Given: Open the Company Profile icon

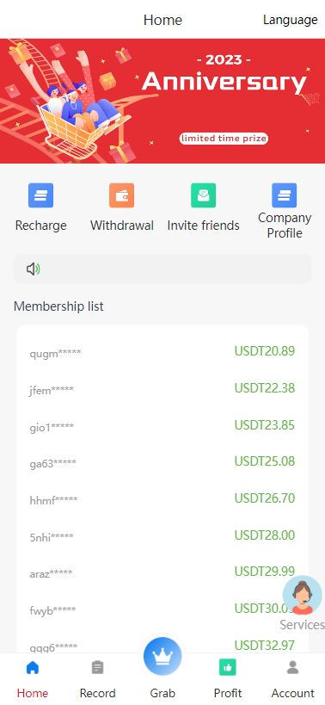Looking at the screenshot, I should point(284,195).
